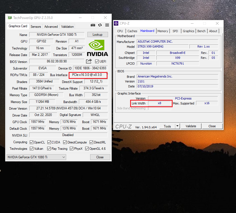The image size is (236, 213).
Task: Switch to the CPU tab in CPU-Z
Action: tap(120, 31)
